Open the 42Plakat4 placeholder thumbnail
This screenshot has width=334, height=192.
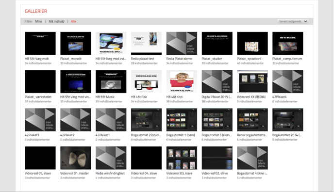288,81
